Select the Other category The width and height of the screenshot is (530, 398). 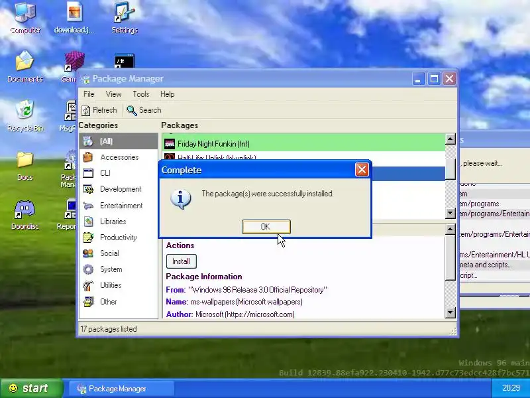click(119, 302)
